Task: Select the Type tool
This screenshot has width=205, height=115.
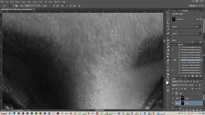Action: click(x=168, y=64)
